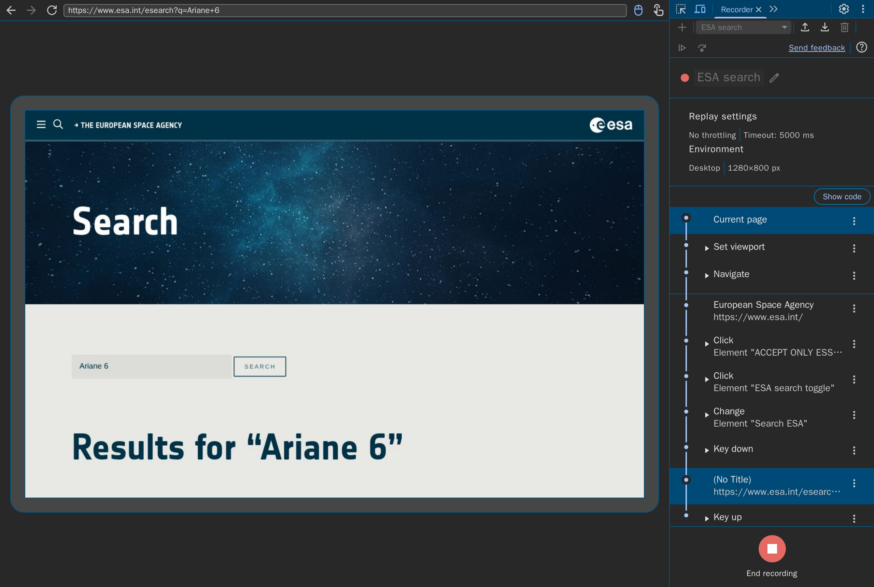Image resolution: width=874 pixels, height=587 pixels.
Task: Stop with the End recording button
Action: (x=772, y=549)
